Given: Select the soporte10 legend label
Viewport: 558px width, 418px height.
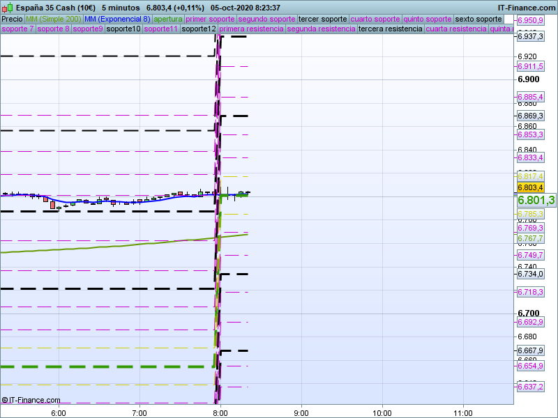Looking at the screenshot, I should click(x=123, y=29).
